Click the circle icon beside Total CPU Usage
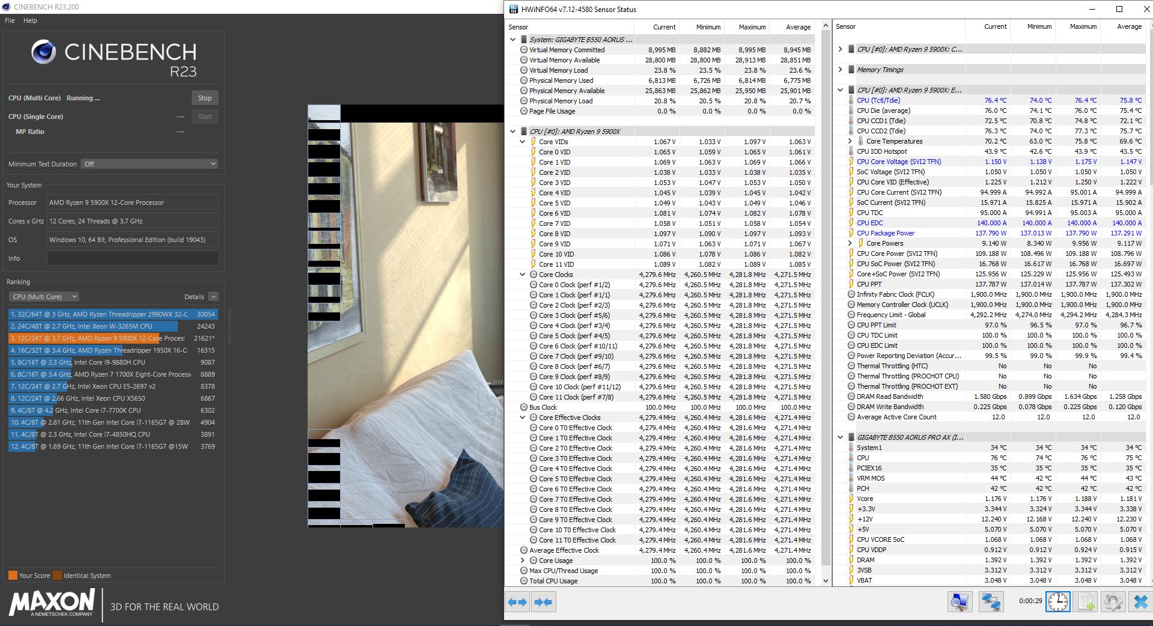The image size is (1153, 626). click(524, 581)
